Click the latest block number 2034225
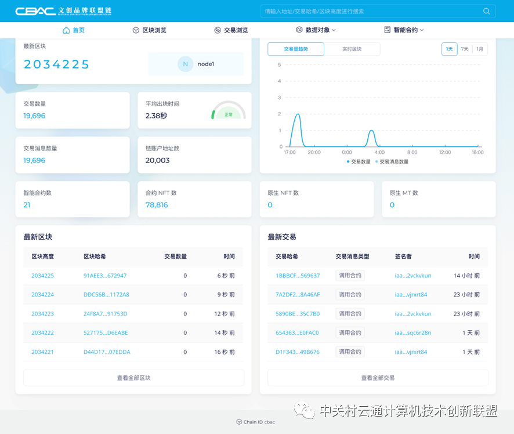 56,64
